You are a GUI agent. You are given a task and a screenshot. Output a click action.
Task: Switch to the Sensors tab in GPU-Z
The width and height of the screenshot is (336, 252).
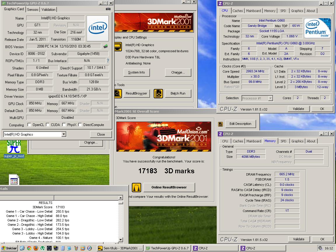point(33,9)
